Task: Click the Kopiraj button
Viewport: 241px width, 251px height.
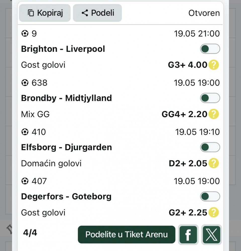Action: [45, 13]
